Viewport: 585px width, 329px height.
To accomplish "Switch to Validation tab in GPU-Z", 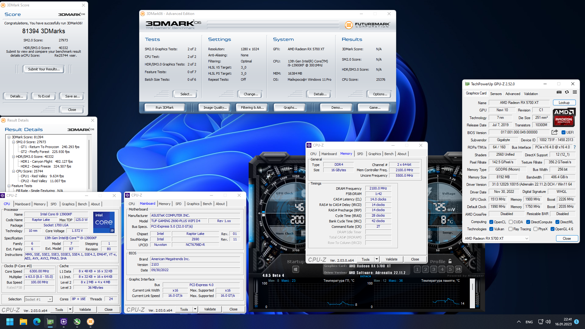I will (x=531, y=94).
